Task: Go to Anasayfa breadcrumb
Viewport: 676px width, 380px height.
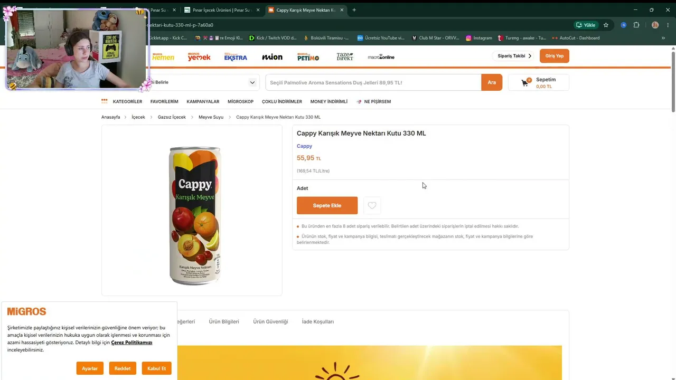Action: tap(111, 117)
